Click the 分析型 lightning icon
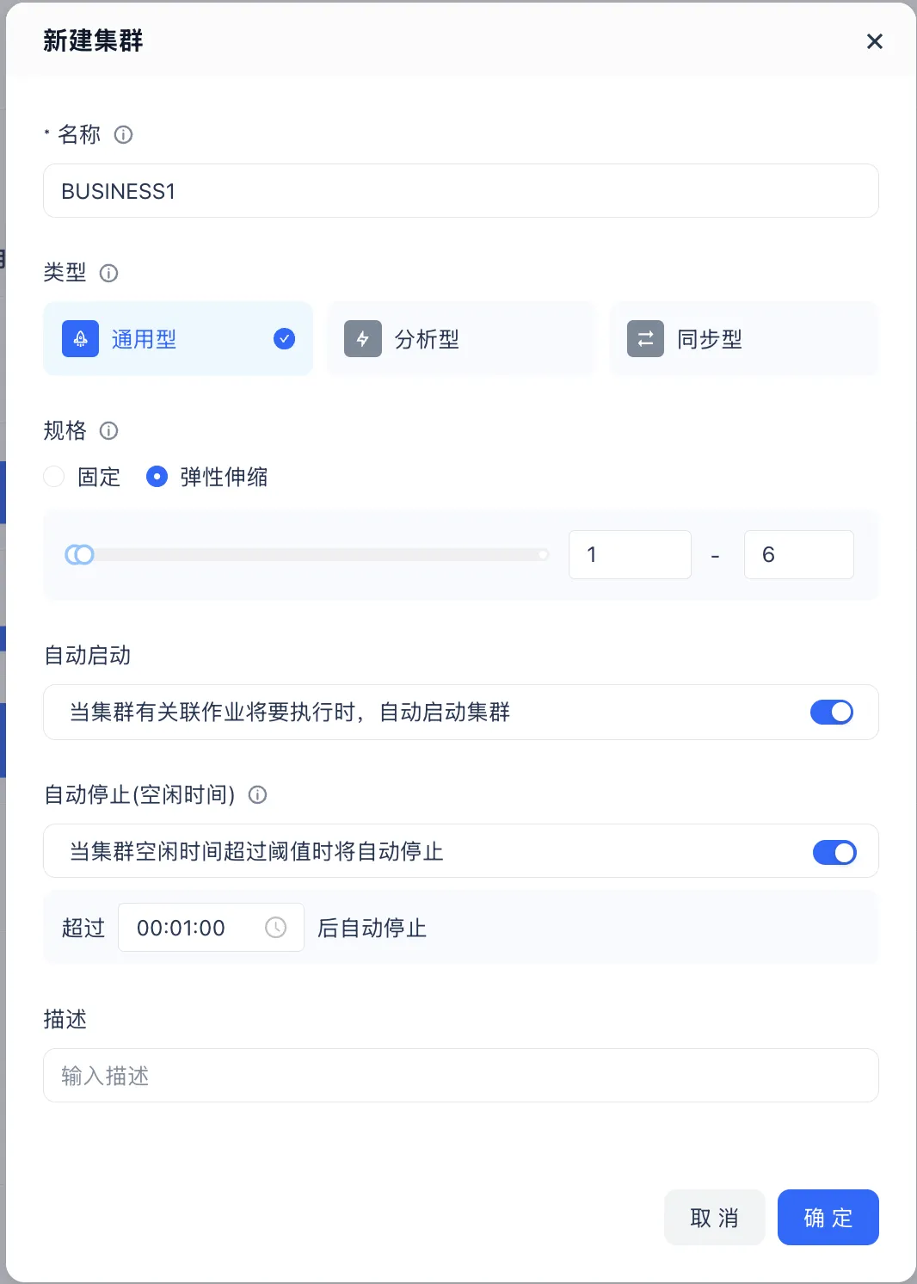This screenshot has width=917, height=1284. 362,339
